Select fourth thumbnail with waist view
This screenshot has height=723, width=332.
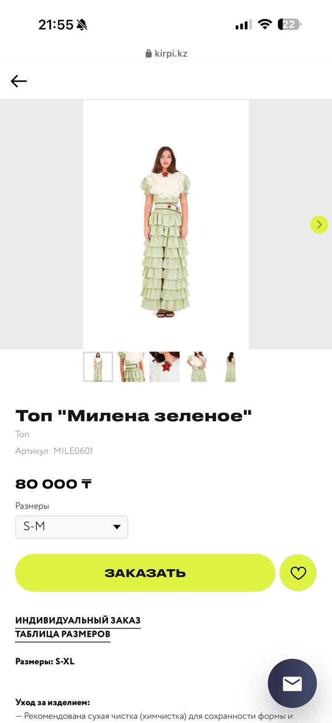tap(198, 367)
